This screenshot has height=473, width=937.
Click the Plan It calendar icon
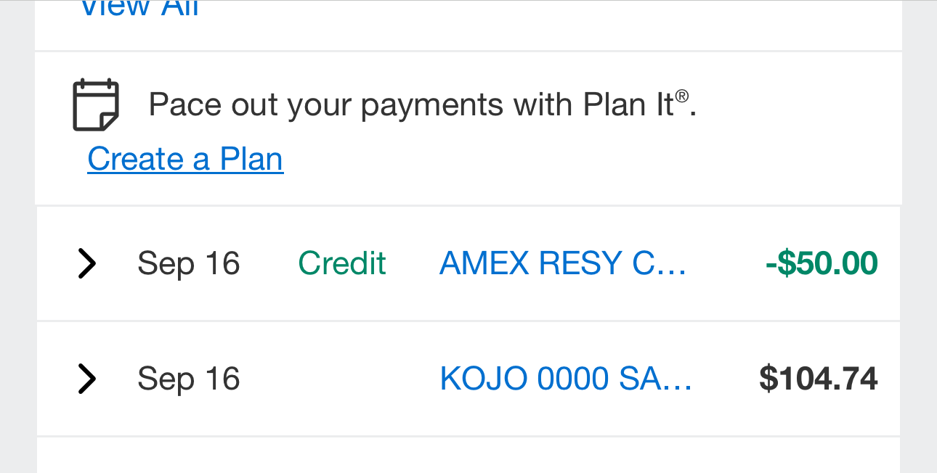[x=96, y=105]
